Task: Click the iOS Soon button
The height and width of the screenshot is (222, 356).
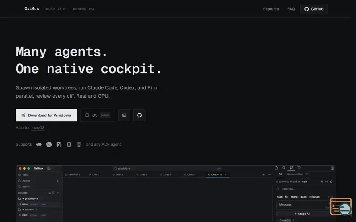Action: click(x=97, y=115)
